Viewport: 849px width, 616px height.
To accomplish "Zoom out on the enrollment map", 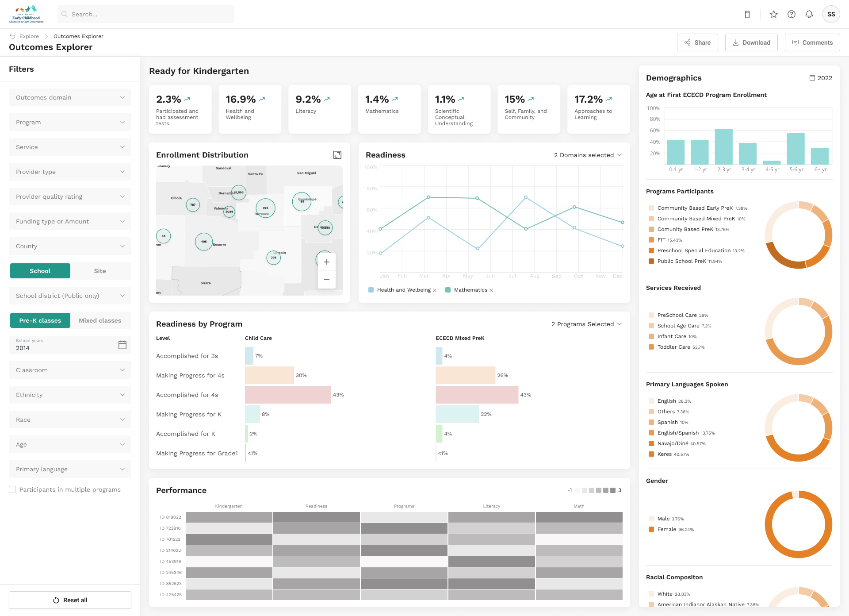I will click(327, 280).
